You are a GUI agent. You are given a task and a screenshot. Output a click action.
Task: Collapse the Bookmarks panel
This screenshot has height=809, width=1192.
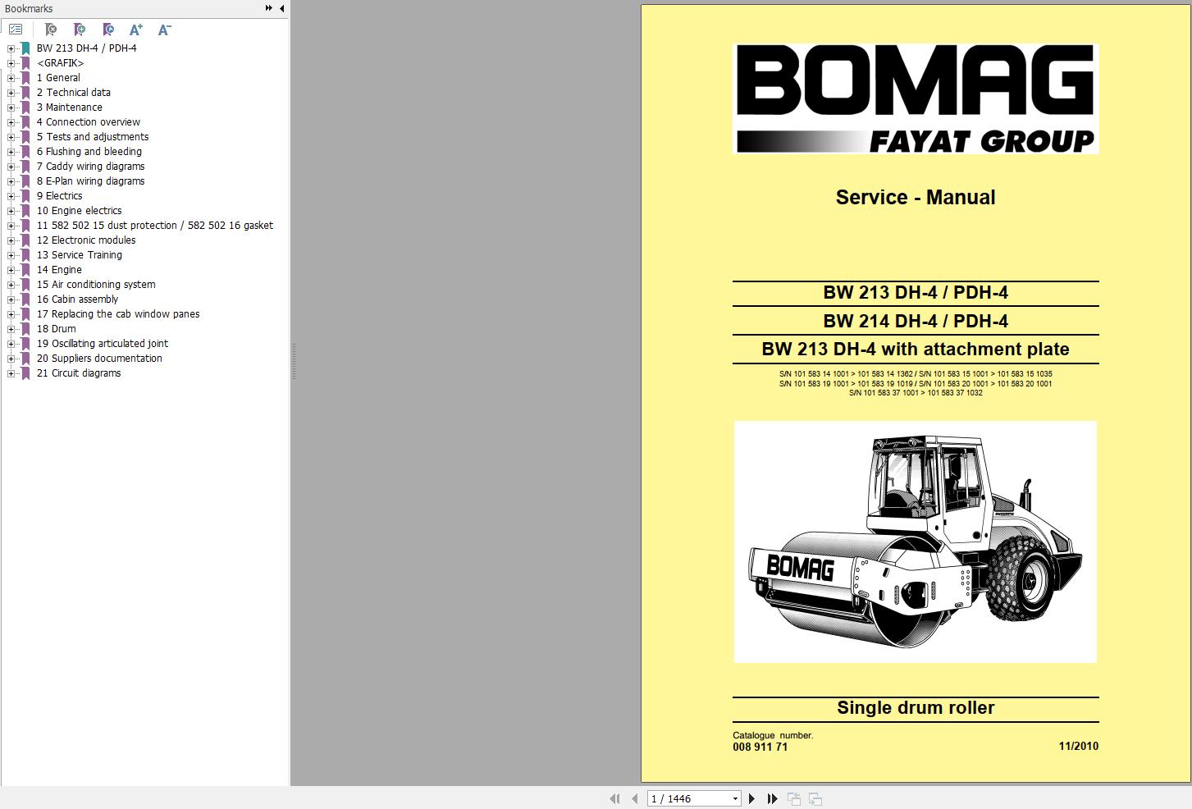click(x=281, y=8)
